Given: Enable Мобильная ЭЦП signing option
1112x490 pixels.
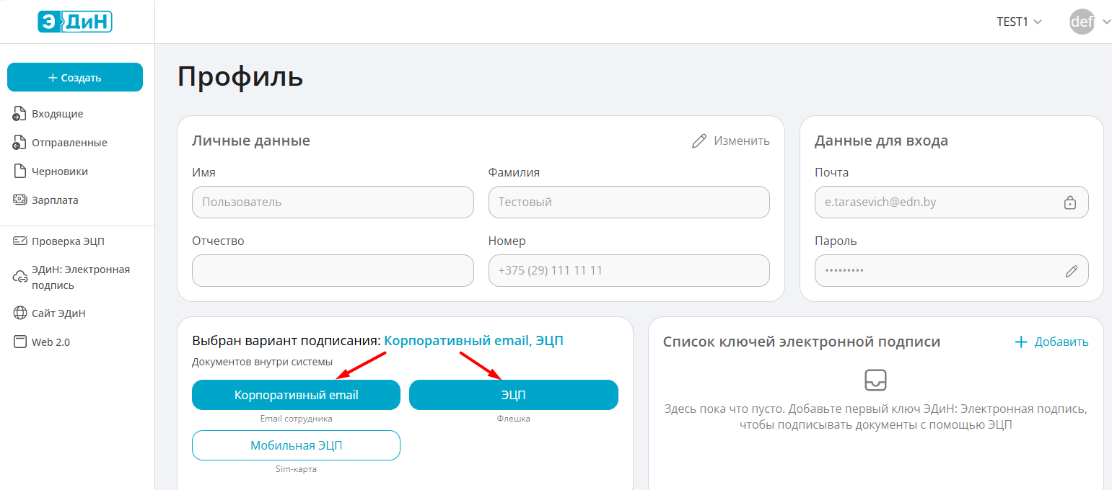Looking at the screenshot, I should tap(296, 445).
